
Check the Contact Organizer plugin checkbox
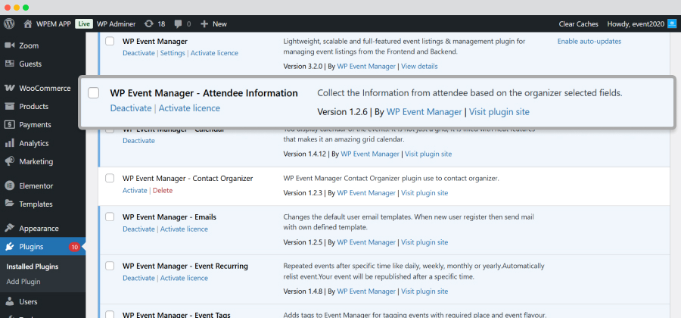pos(110,178)
